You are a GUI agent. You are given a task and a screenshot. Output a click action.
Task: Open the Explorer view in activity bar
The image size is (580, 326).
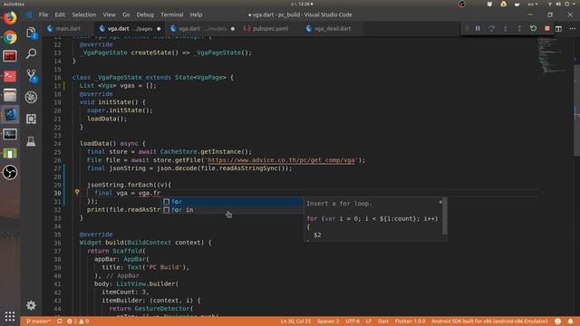(31, 33)
